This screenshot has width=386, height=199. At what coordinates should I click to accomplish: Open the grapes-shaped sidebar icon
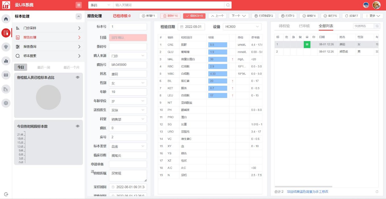coord(6,47)
